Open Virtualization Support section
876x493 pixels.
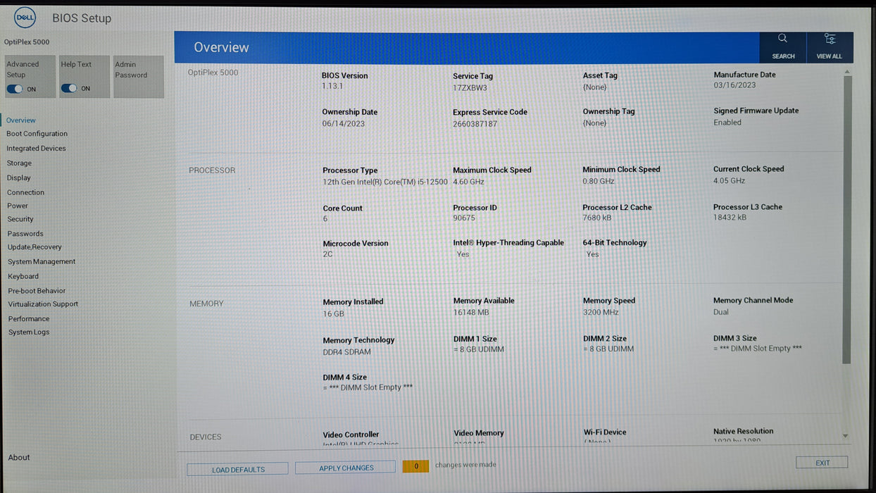coord(43,304)
